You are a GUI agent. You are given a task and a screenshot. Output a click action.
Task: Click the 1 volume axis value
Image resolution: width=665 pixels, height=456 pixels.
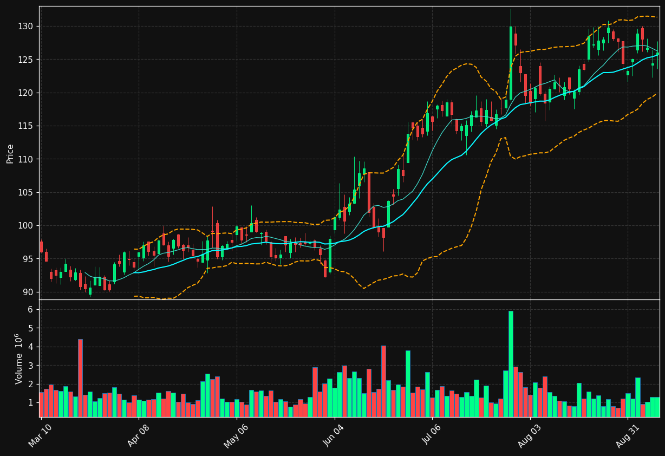[x=30, y=403]
